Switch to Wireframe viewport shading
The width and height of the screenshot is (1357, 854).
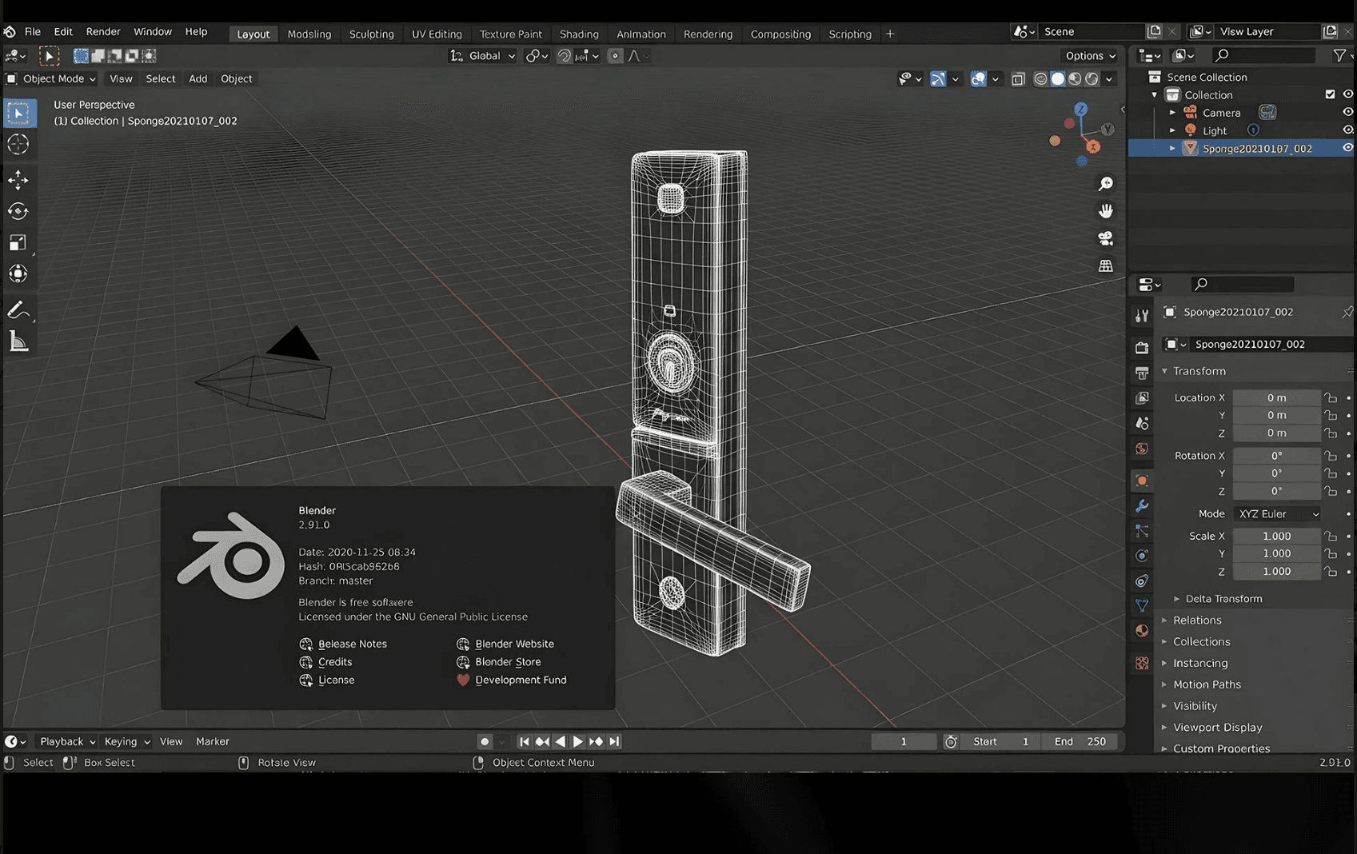(x=1040, y=78)
